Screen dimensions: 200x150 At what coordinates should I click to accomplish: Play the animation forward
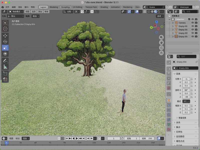(77, 138)
